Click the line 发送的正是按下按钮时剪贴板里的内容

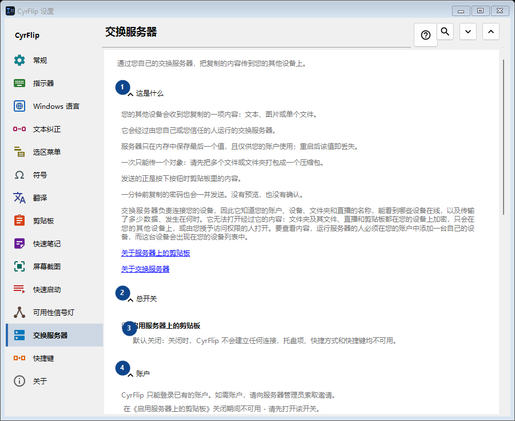coord(182,179)
